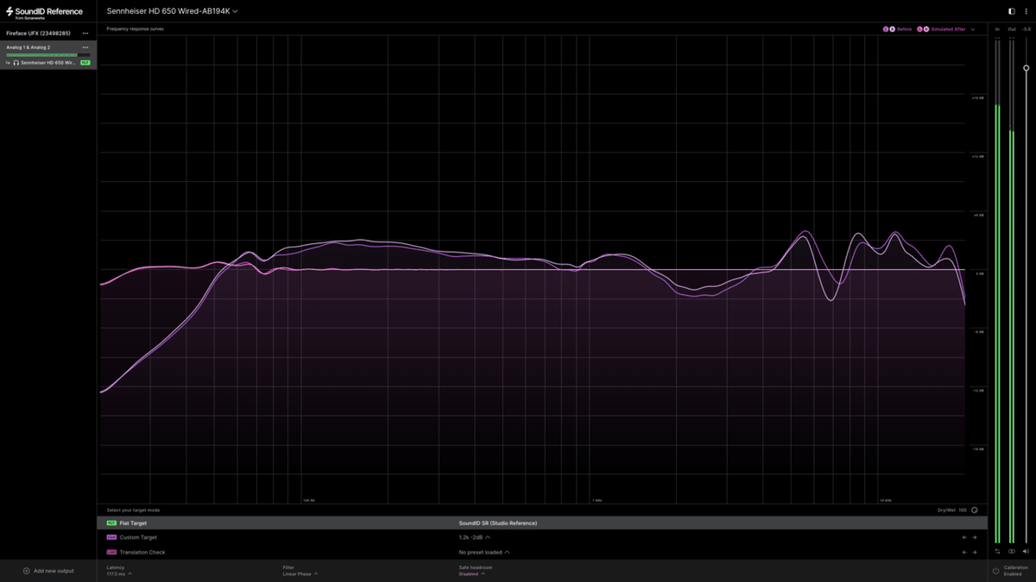Screen dimensions: 1036x582
Task: Open the Fireface UFX device options menu
Action: click(85, 34)
